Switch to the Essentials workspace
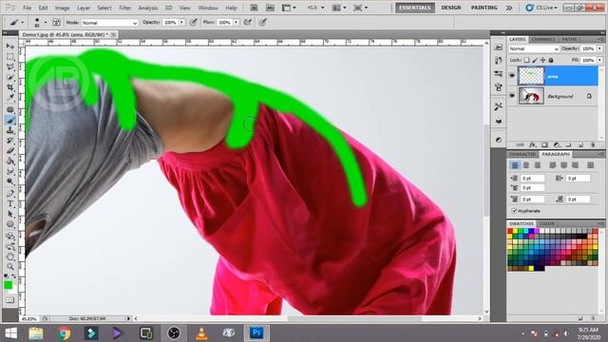This screenshot has height=342, width=608. 415,8
